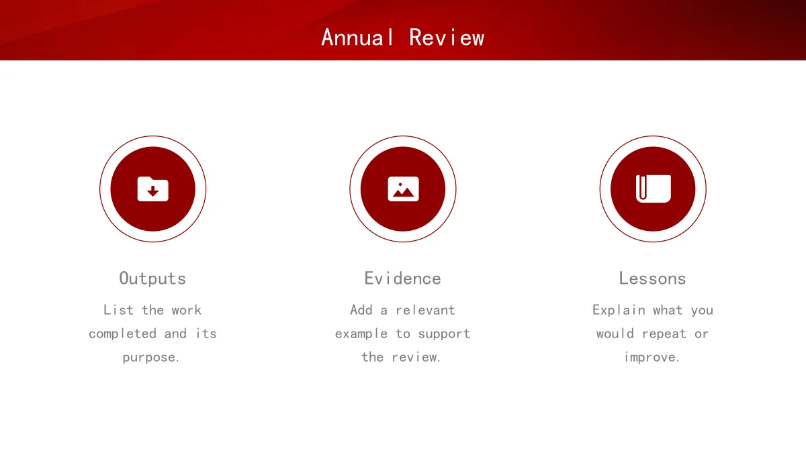This screenshot has width=806, height=453.
Task: Click the Lessons heading
Action: tap(653, 279)
